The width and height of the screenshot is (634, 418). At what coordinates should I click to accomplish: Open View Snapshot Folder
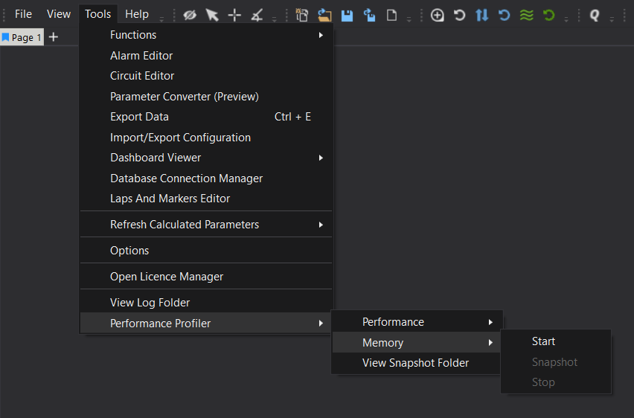pyautogui.click(x=415, y=363)
